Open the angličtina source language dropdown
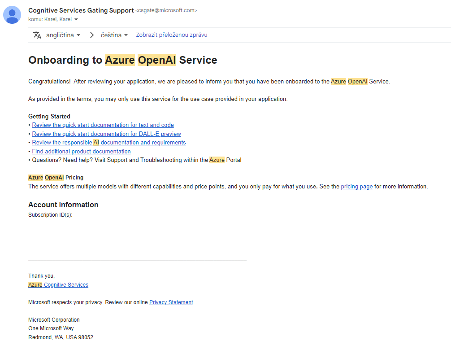The height and width of the screenshot is (345, 451). [x=63, y=35]
